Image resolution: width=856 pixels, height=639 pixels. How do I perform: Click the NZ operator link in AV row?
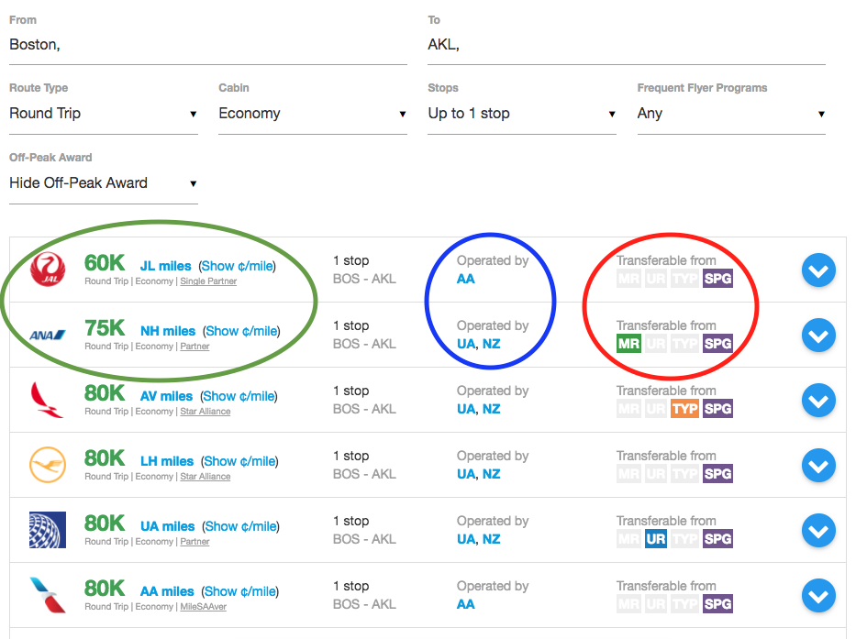(492, 409)
